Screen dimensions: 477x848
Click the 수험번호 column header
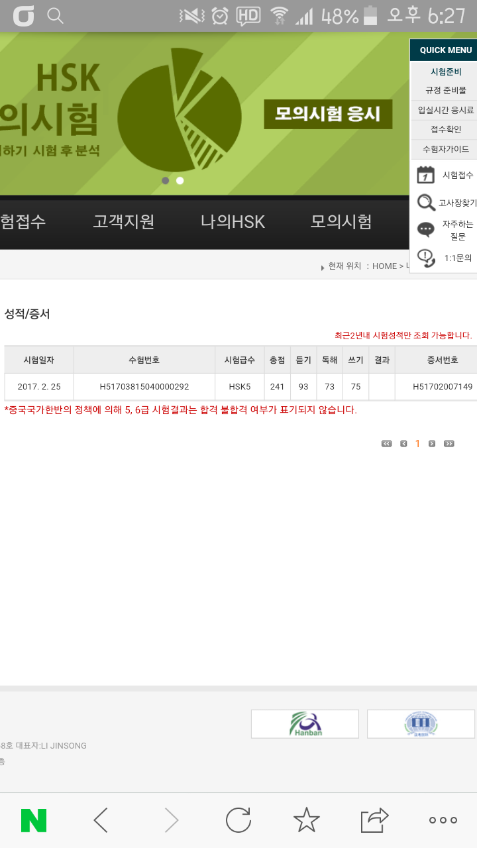(144, 360)
